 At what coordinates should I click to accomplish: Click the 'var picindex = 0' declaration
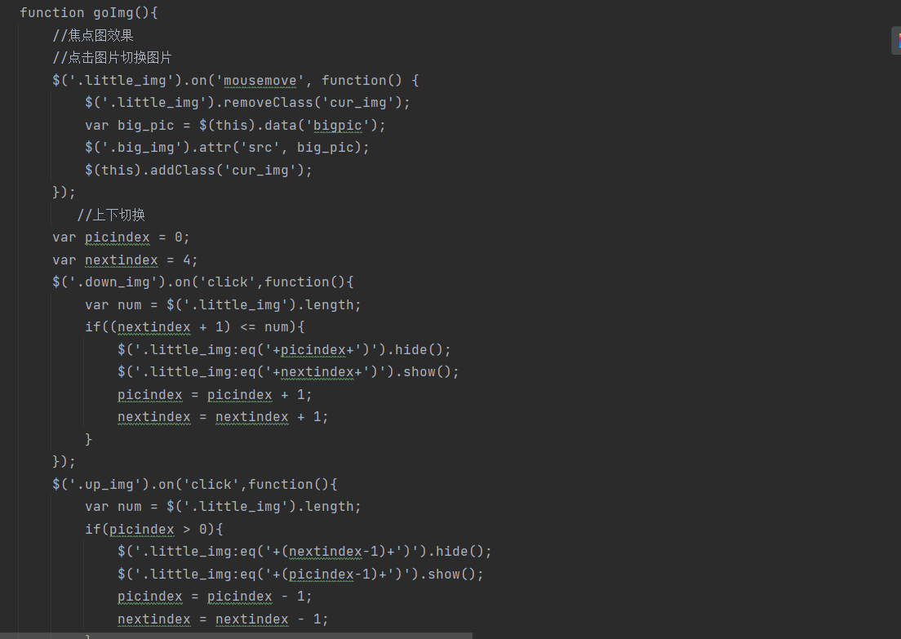(x=121, y=237)
